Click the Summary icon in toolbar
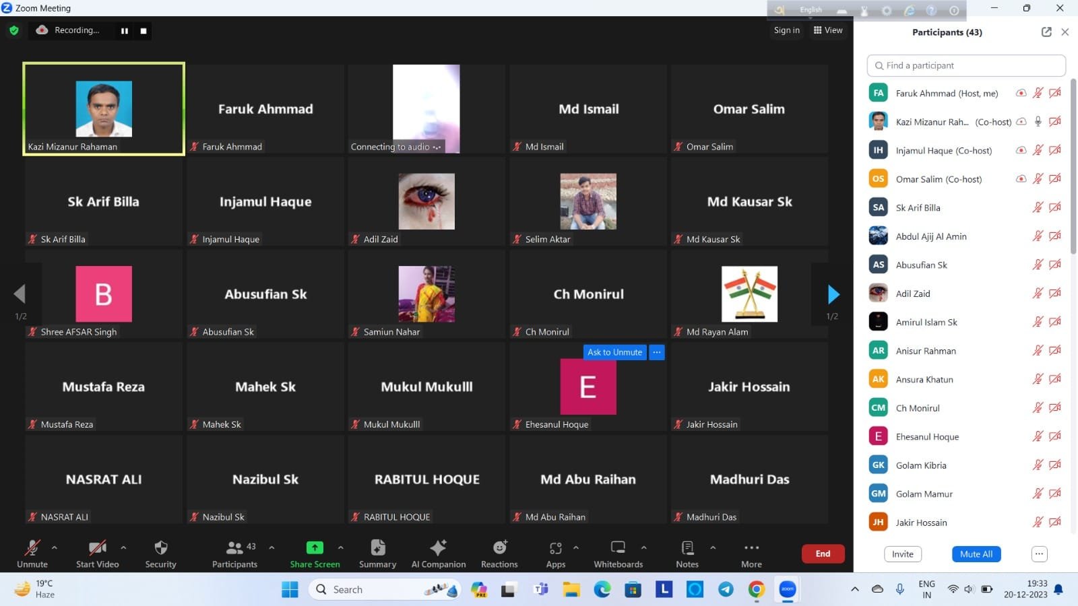This screenshot has height=606, width=1078. tap(377, 548)
